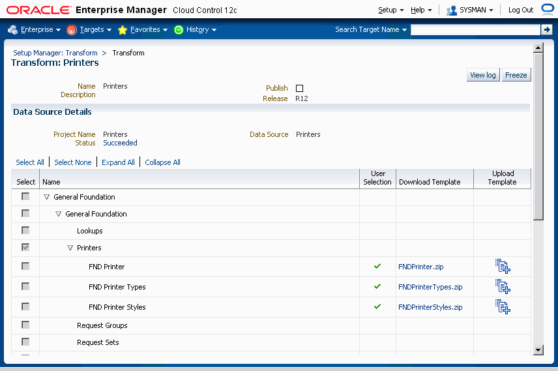The width and height of the screenshot is (558, 371).
Task: Click the R12 release value
Action: point(302,98)
